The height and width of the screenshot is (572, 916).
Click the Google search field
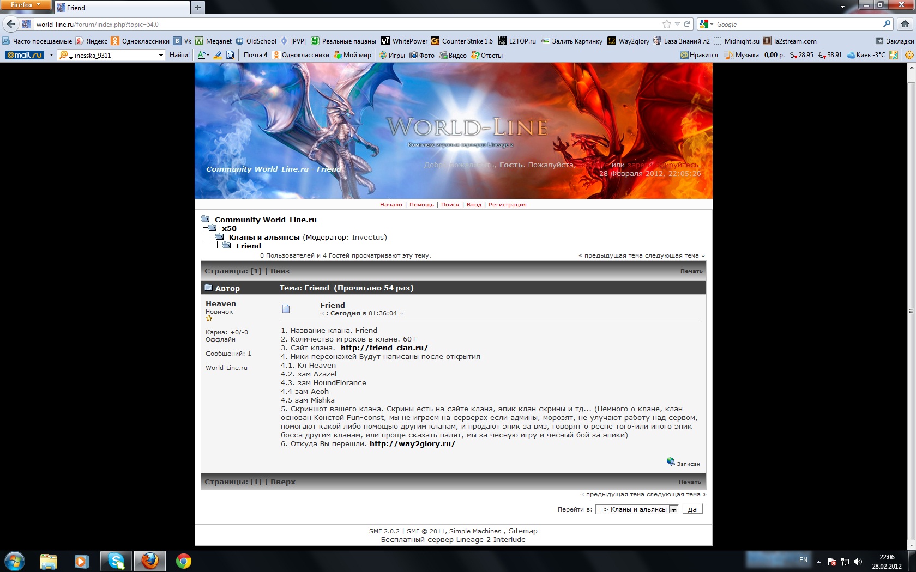[x=798, y=24]
